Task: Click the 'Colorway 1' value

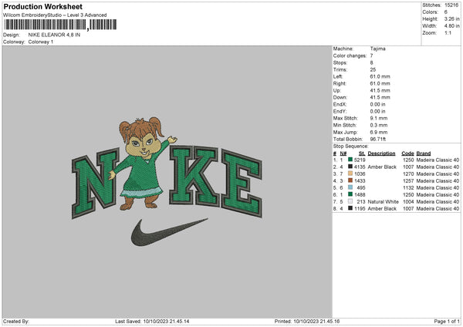Action: coord(41,42)
